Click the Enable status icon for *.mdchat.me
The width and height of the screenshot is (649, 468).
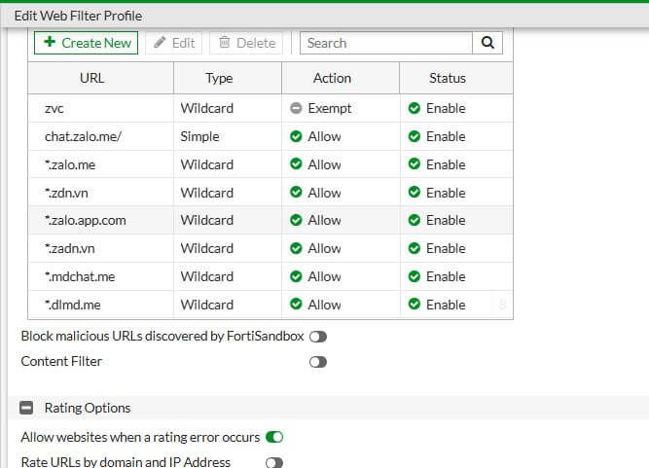(x=415, y=276)
